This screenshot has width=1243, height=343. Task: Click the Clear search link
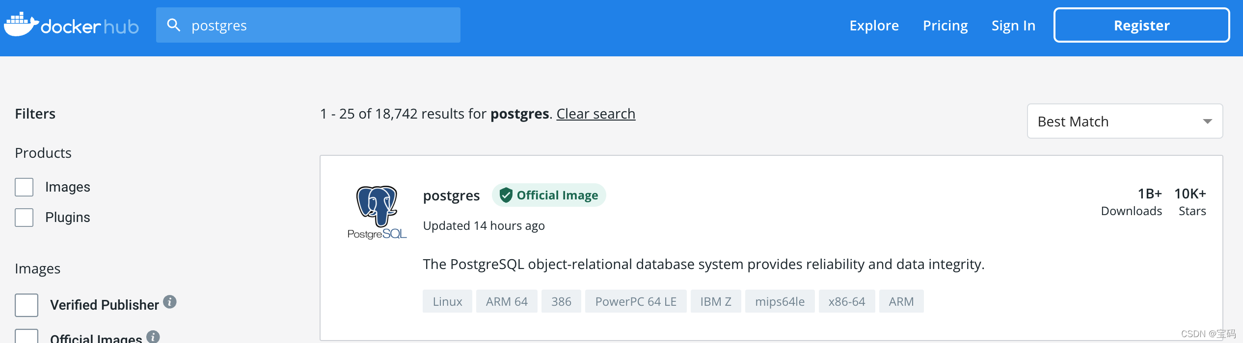point(595,114)
